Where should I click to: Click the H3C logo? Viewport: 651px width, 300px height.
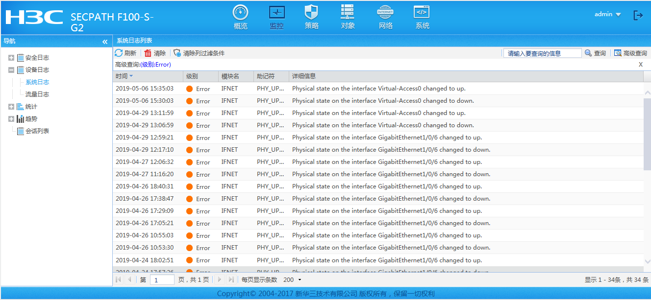[x=34, y=17]
